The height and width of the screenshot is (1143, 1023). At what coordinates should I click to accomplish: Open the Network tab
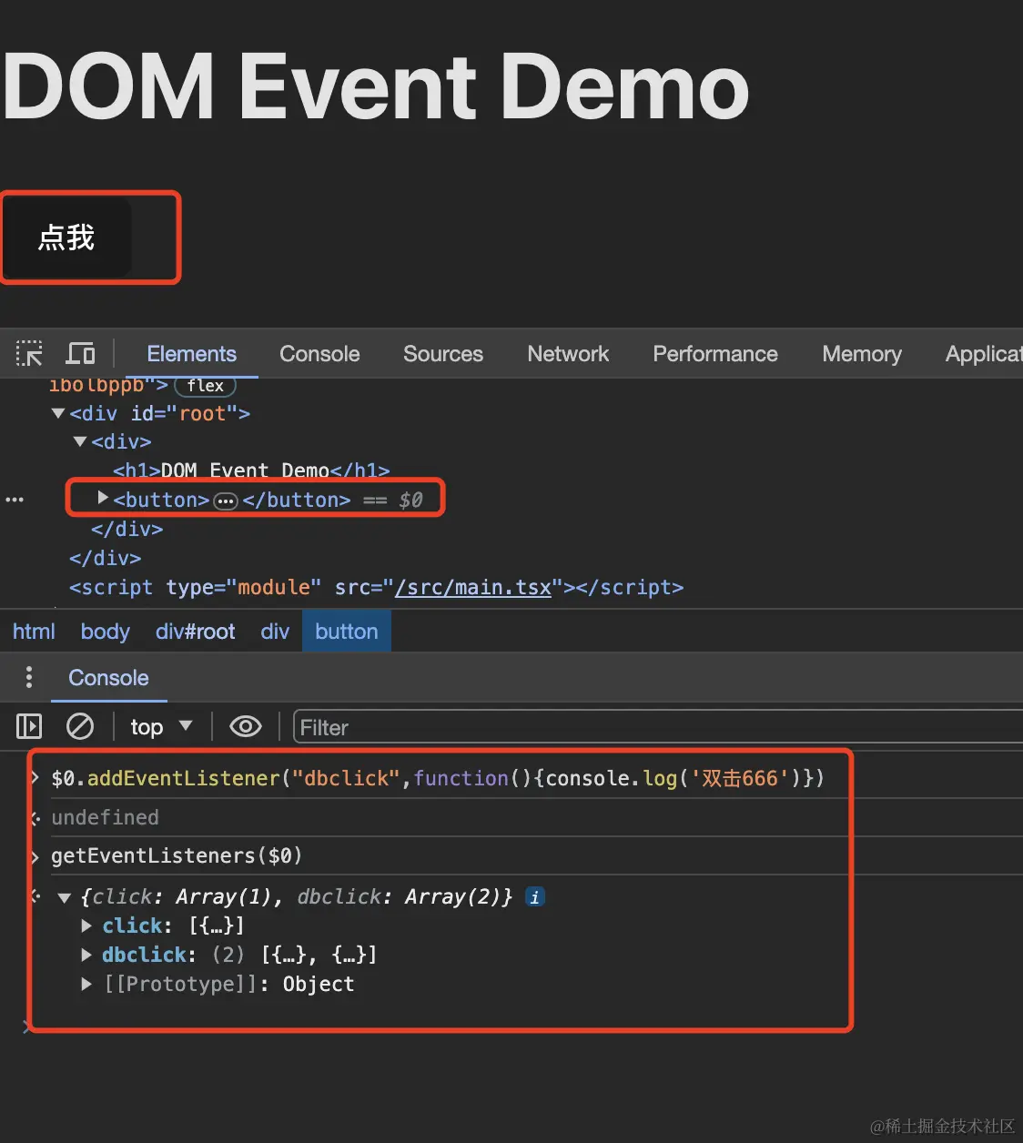[568, 354]
